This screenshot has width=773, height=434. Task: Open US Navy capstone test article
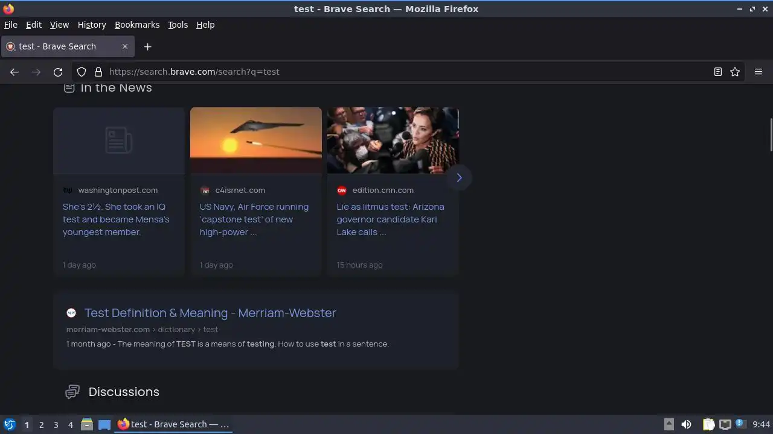[254, 219]
